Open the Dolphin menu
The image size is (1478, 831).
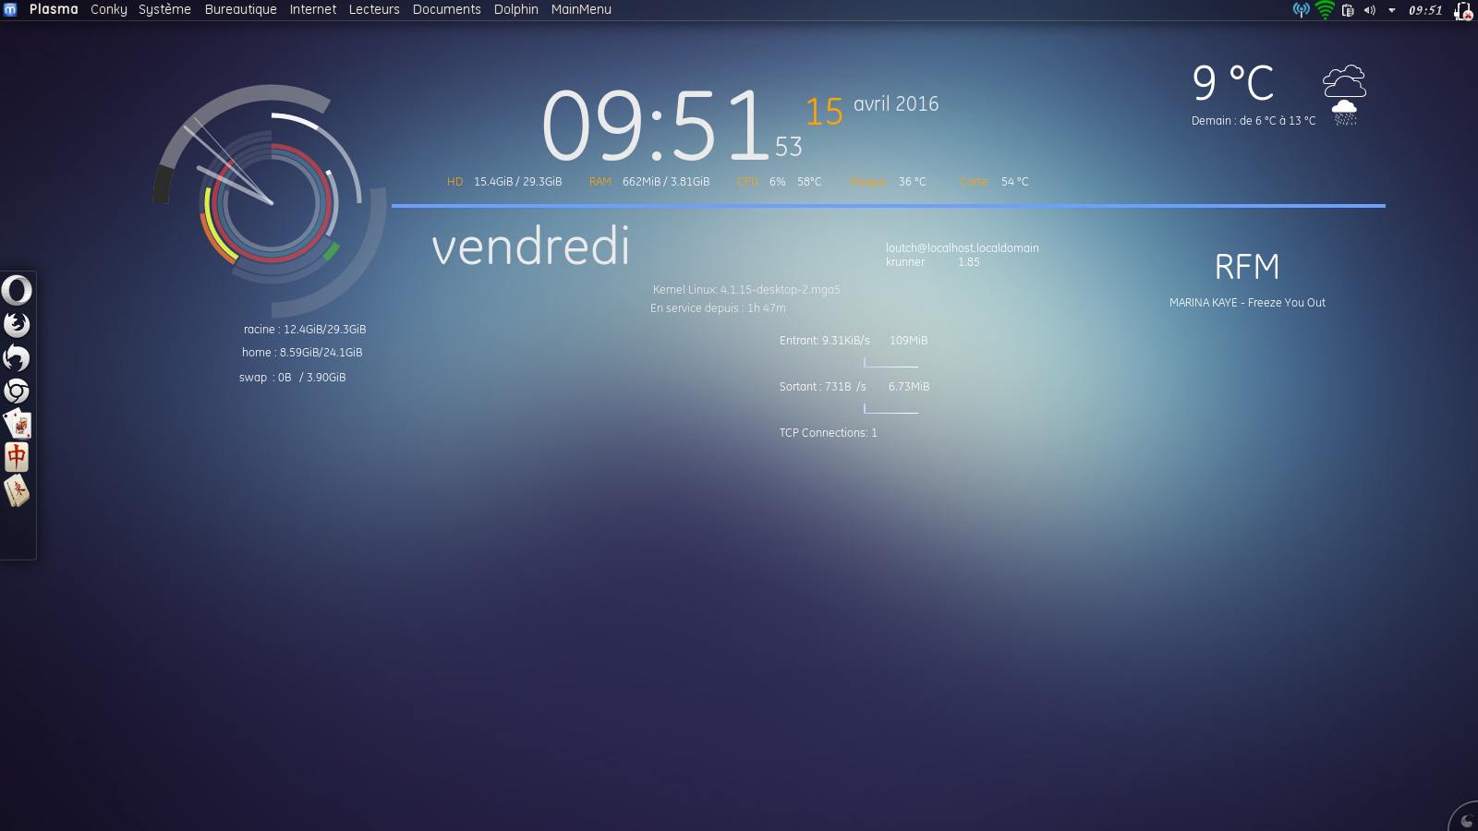(x=515, y=9)
